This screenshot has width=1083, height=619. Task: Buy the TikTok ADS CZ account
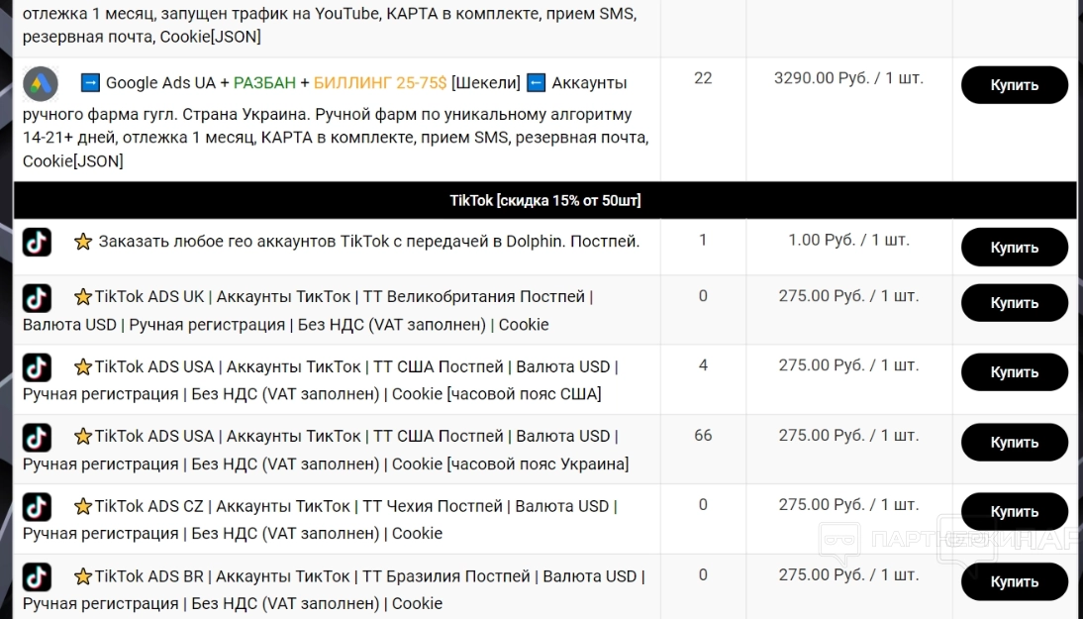[x=1014, y=512]
